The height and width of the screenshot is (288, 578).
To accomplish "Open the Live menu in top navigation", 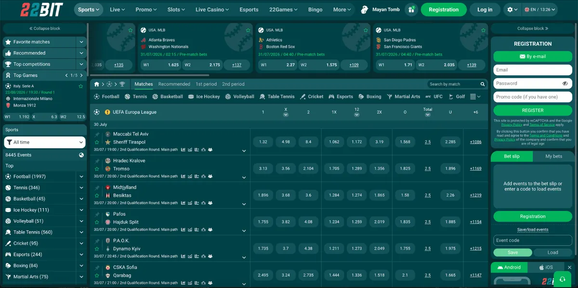I will (x=117, y=10).
